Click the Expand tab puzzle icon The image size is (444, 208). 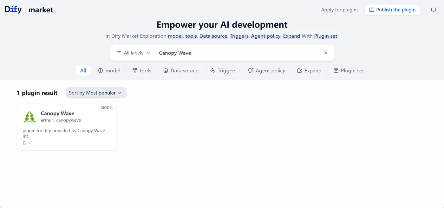[x=299, y=71]
